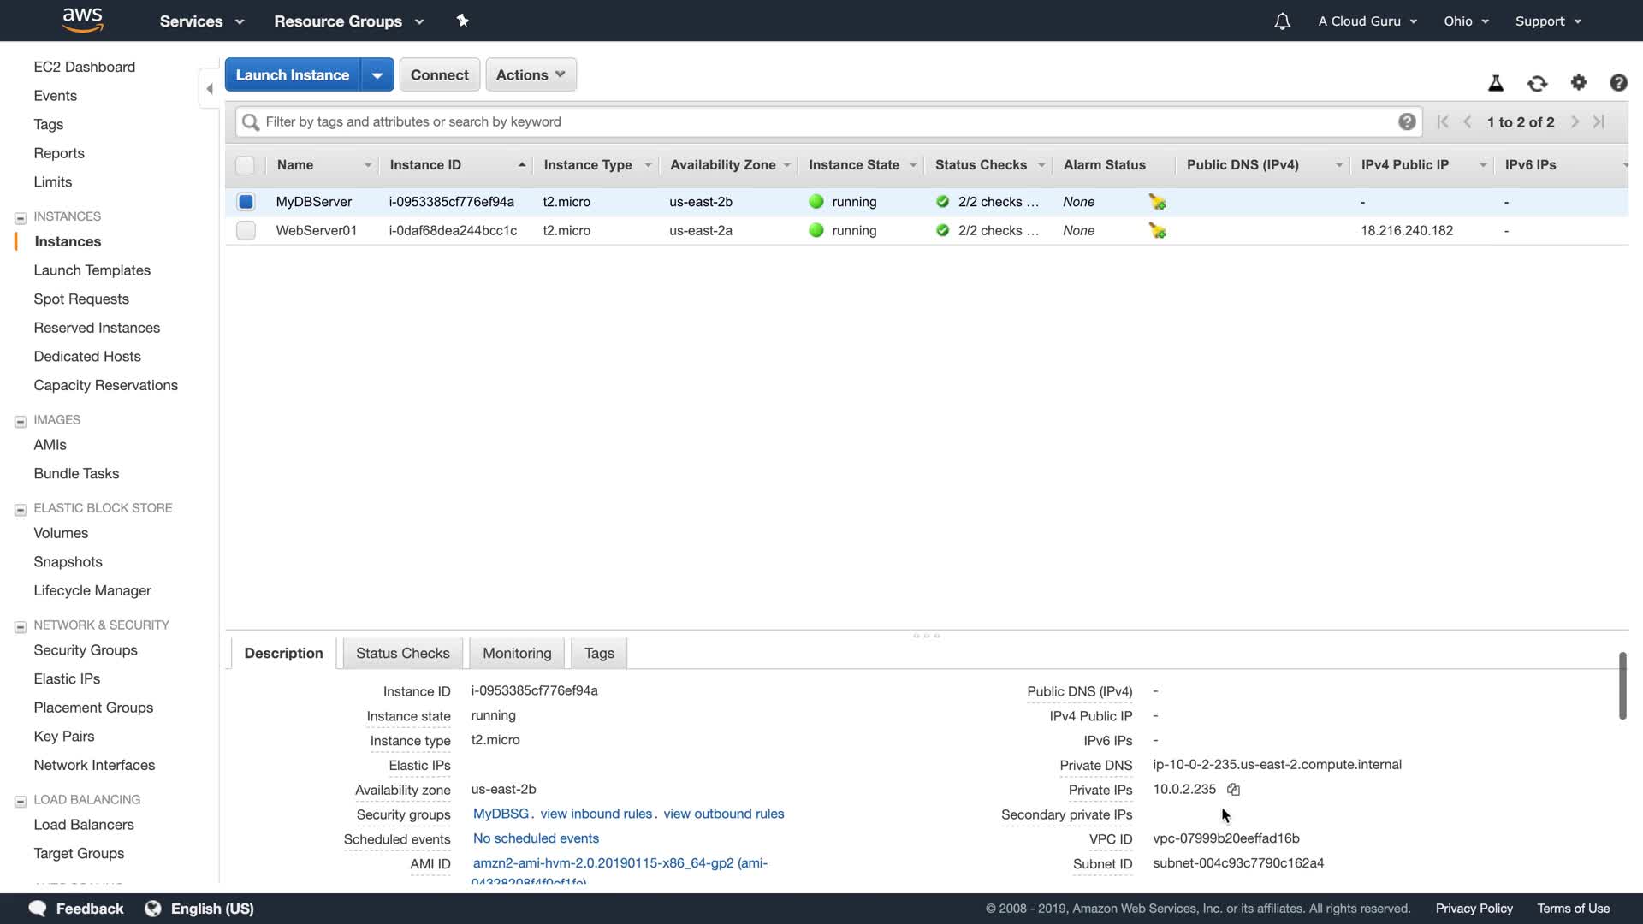Image resolution: width=1643 pixels, height=924 pixels.
Task: Open table settings gear icon
Action: tap(1579, 82)
